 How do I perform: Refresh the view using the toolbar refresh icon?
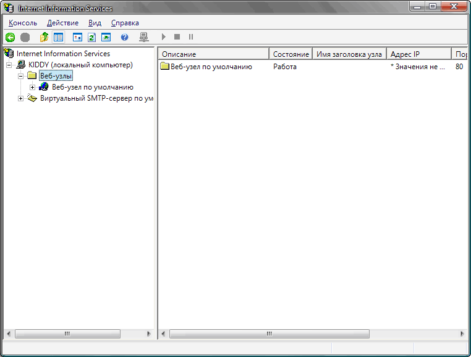click(x=91, y=37)
